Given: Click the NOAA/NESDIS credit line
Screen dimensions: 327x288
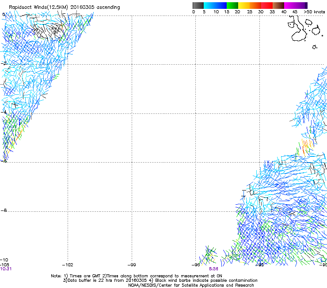Looking at the screenshot, I should (191, 285).
